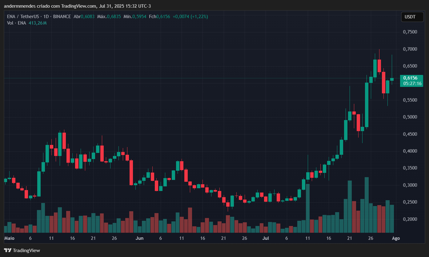
Task: Click the 0,5500 price axis label
Action: (x=410, y=100)
